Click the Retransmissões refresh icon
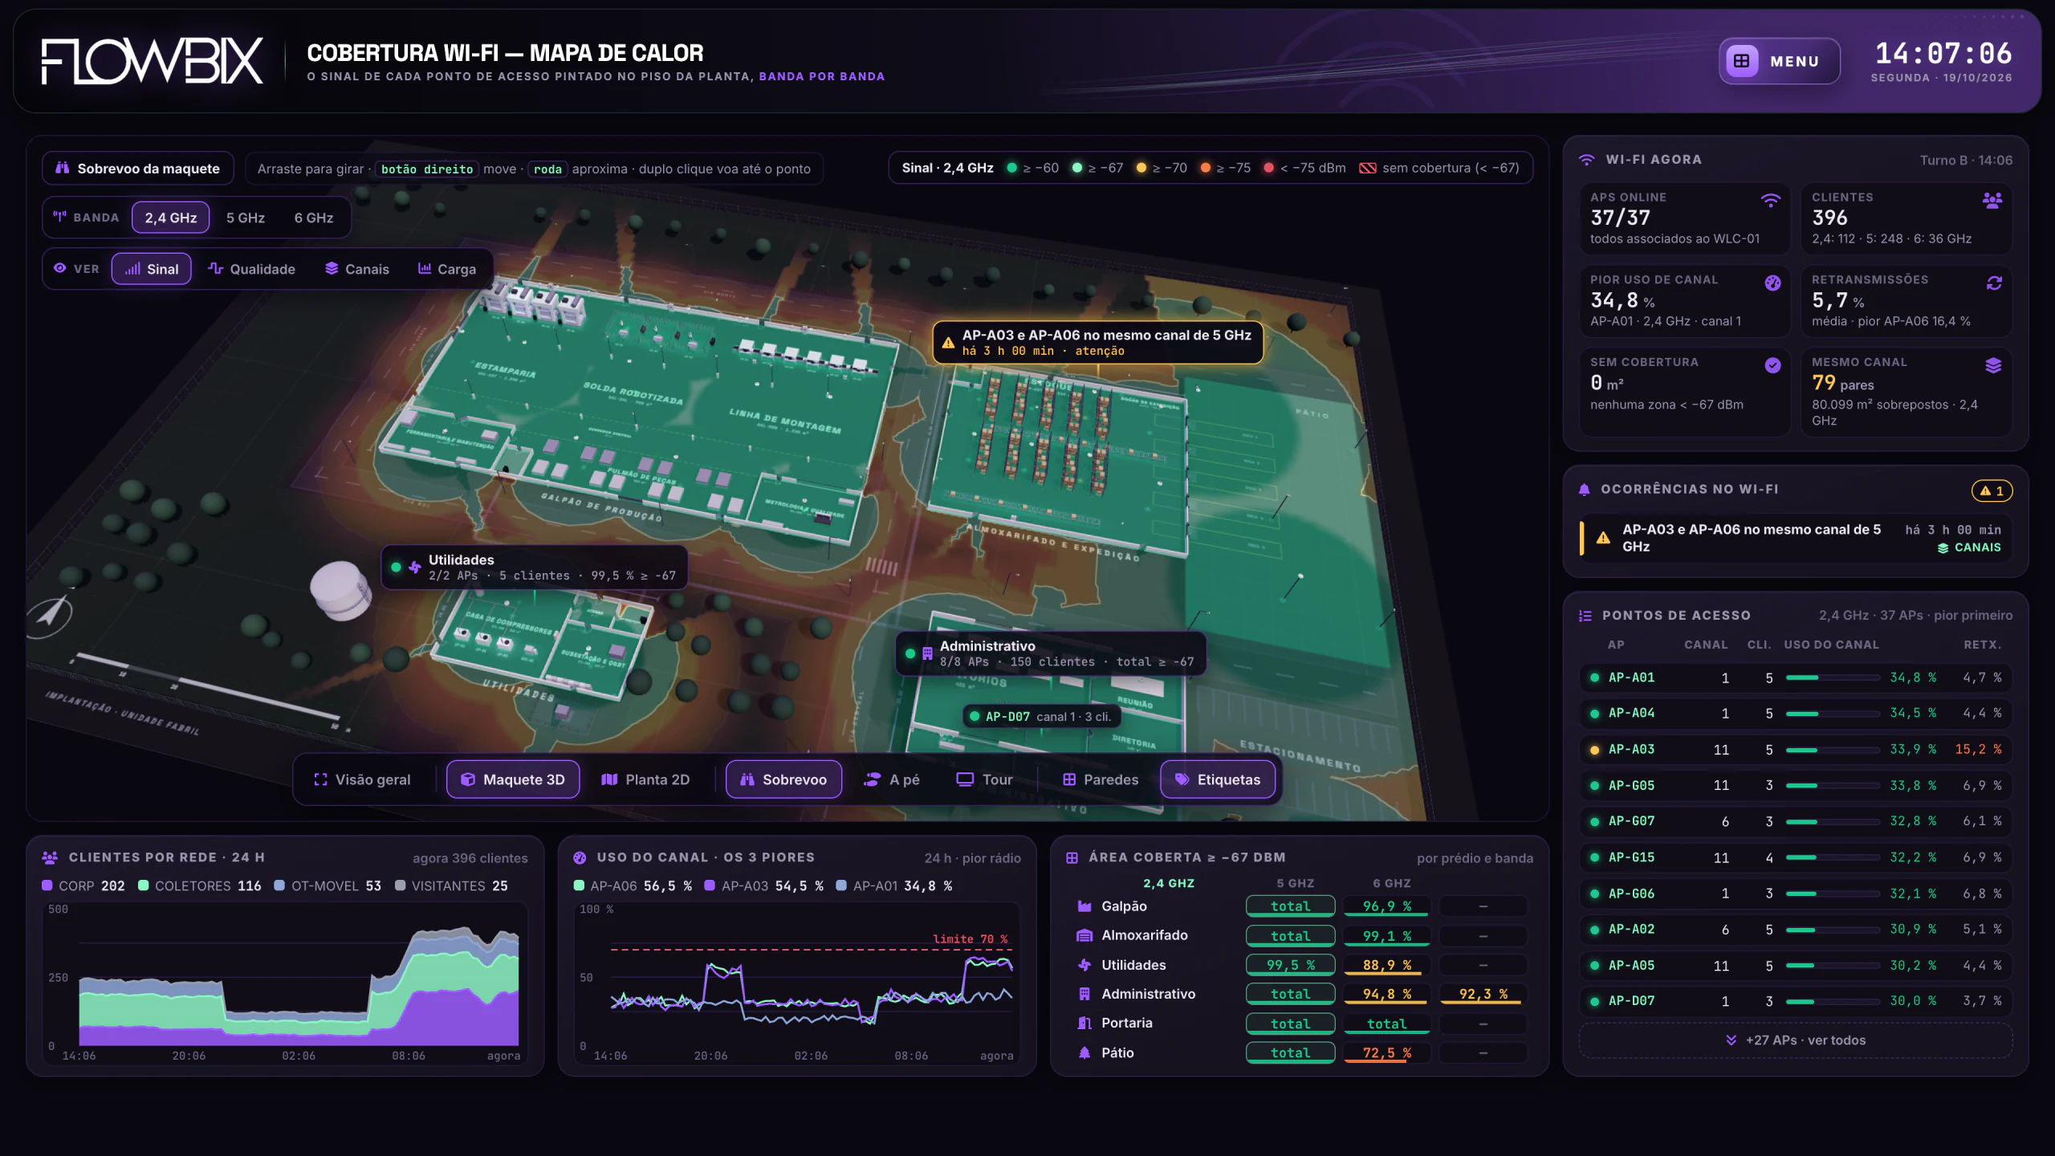The image size is (2055, 1156). click(x=1994, y=283)
